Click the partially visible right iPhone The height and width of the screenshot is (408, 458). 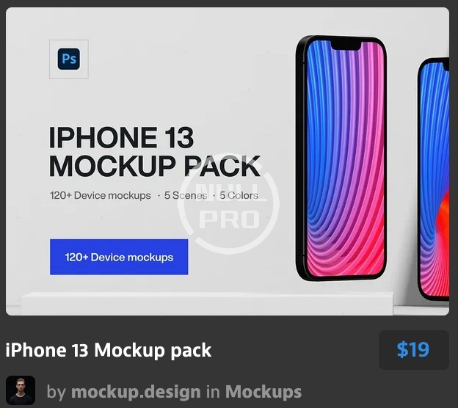coord(434,179)
